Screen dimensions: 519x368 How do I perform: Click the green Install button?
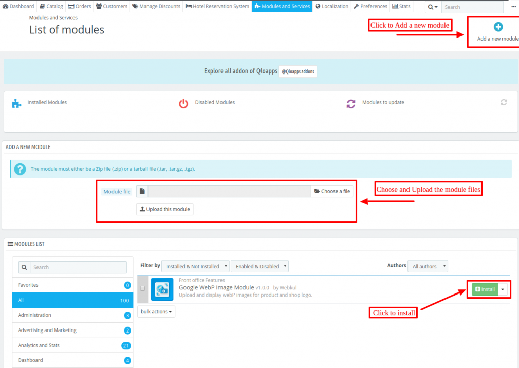tap(485, 289)
